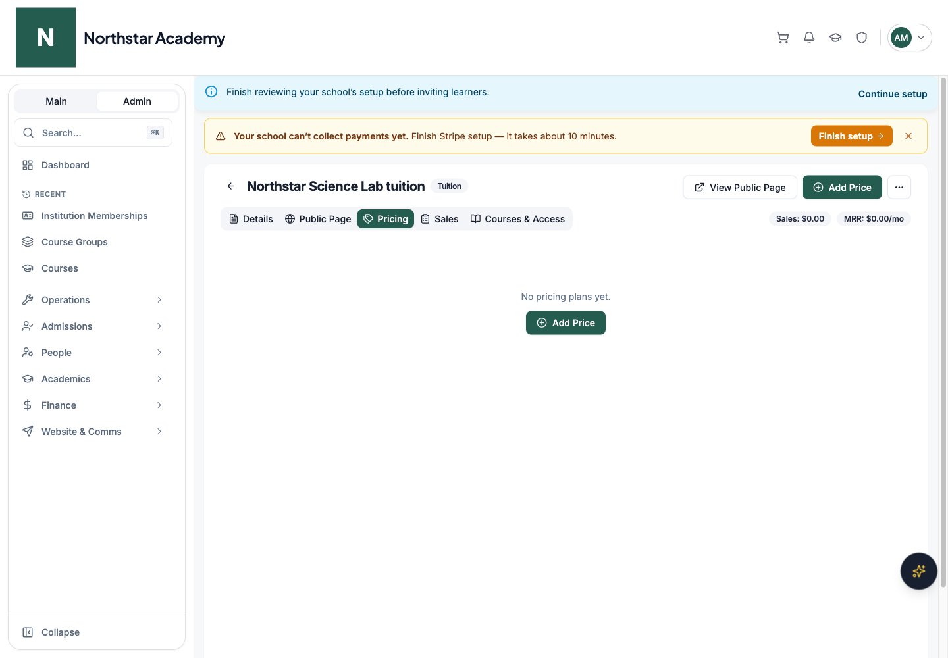Switch to the Sales tab
Viewport: 948px width, 658px height.
[440, 219]
